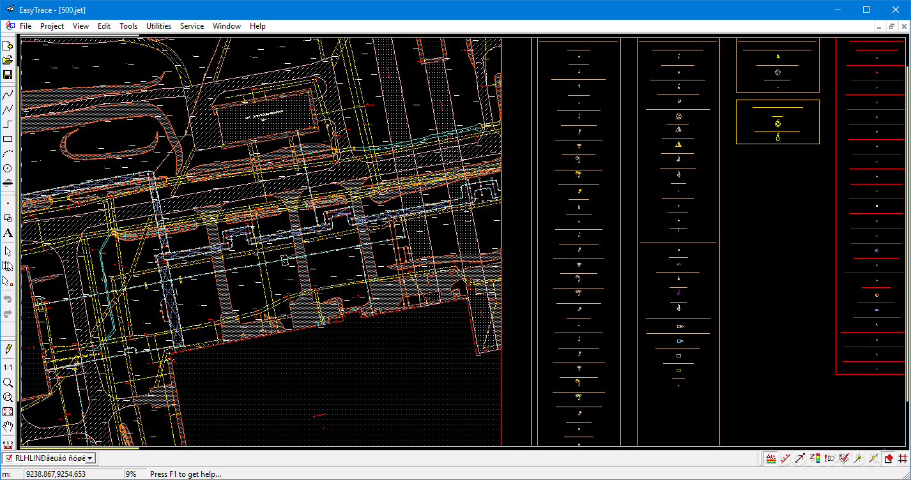The image size is (911, 480).
Task: Select the group selection tool
Action: click(8, 266)
